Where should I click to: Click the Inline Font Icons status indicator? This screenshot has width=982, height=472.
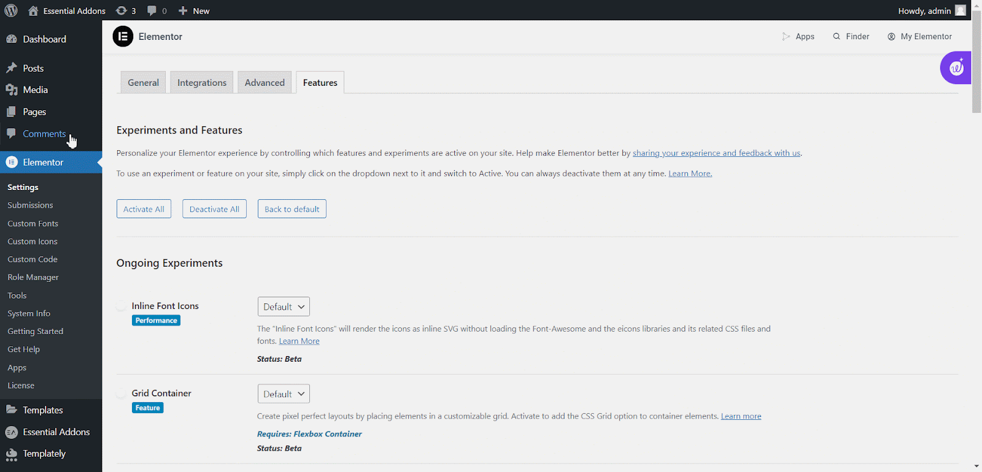(x=122, y=306)
